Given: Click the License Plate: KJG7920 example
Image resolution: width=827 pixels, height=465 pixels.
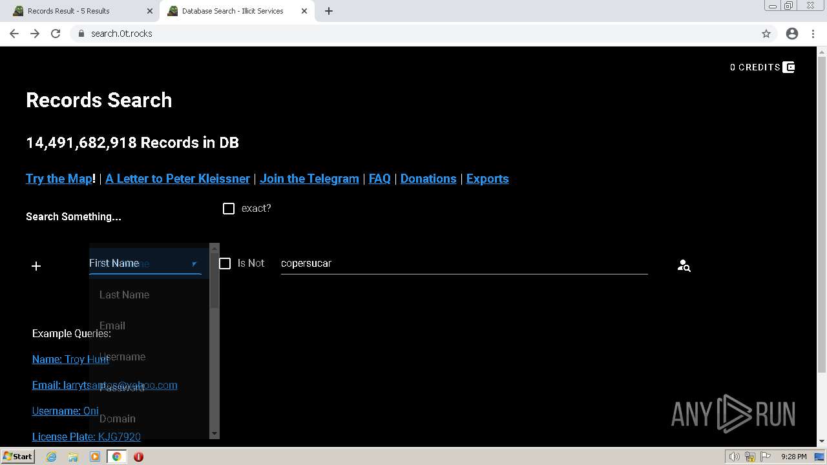Looking at the screenshot, I should (x=87, y=437).
